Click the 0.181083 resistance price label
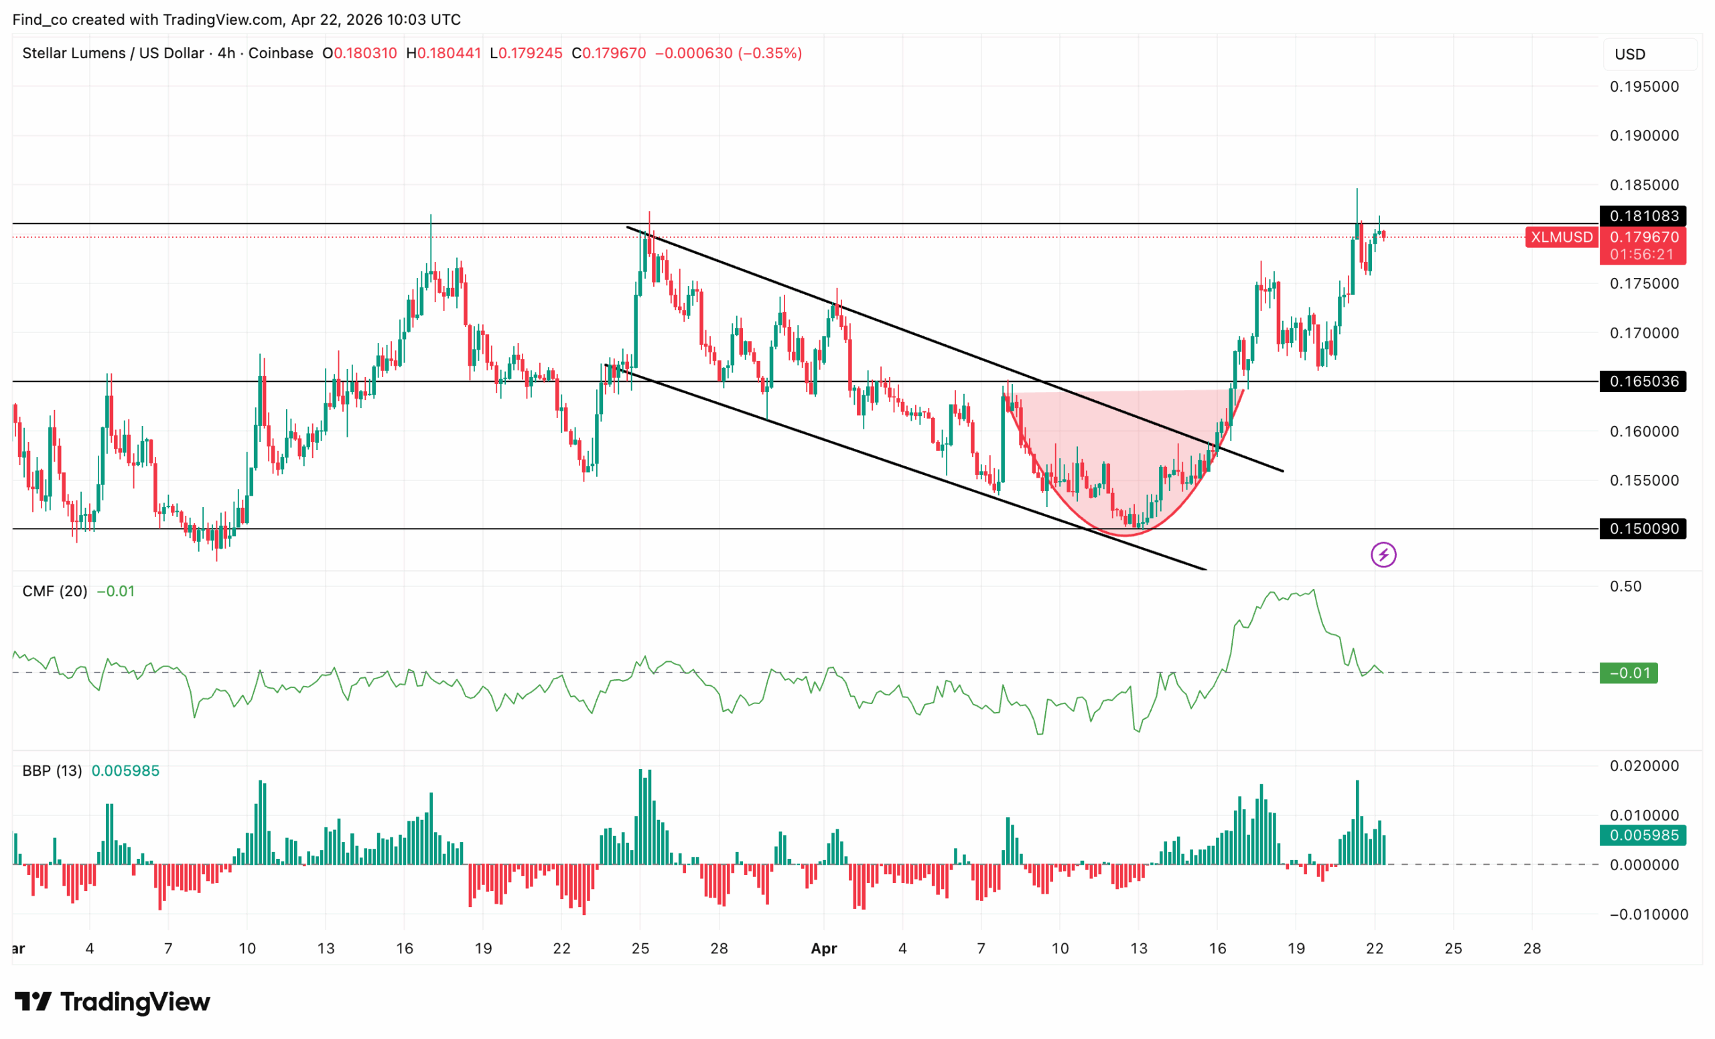Screen dimensions: 1715x1039 click(1643, 216)
